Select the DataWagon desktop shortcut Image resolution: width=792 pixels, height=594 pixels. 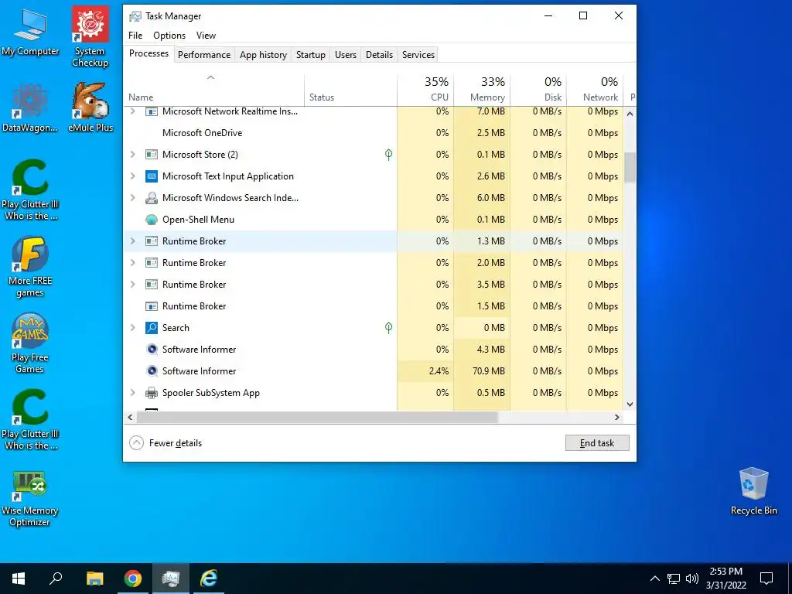(x=30, y=108)
